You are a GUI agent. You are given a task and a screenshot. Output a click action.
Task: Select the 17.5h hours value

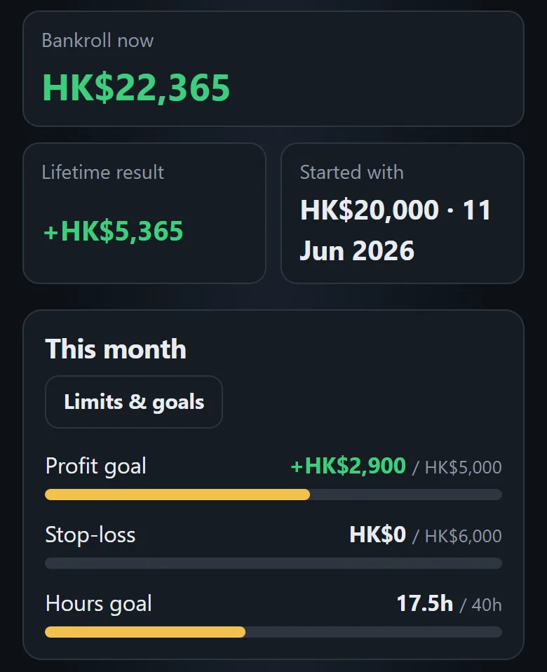coord(425,603)
